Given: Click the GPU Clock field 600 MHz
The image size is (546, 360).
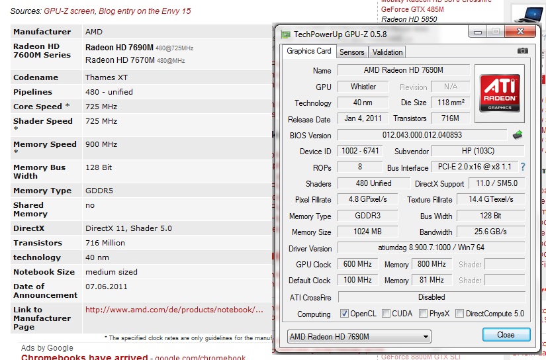Looking at the screenshot, I should (357, 264).
